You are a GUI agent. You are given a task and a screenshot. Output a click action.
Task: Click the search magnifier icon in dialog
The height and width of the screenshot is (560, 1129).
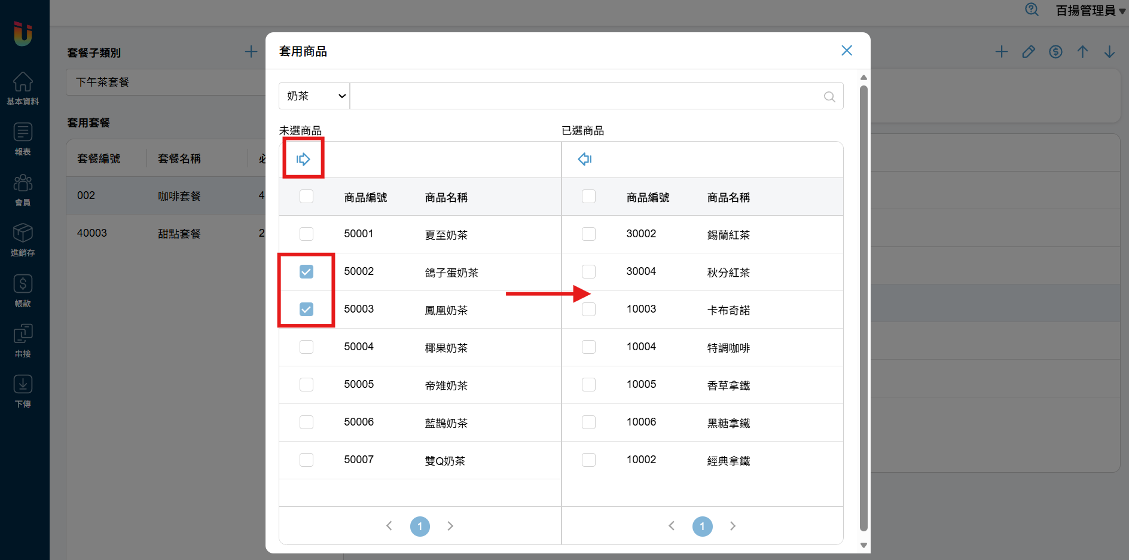click(x=829, y=97)
